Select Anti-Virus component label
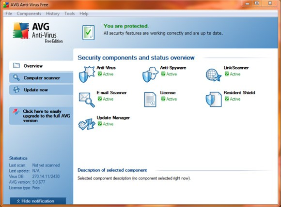The image size is (281, 207). click(x=106, y=68)
